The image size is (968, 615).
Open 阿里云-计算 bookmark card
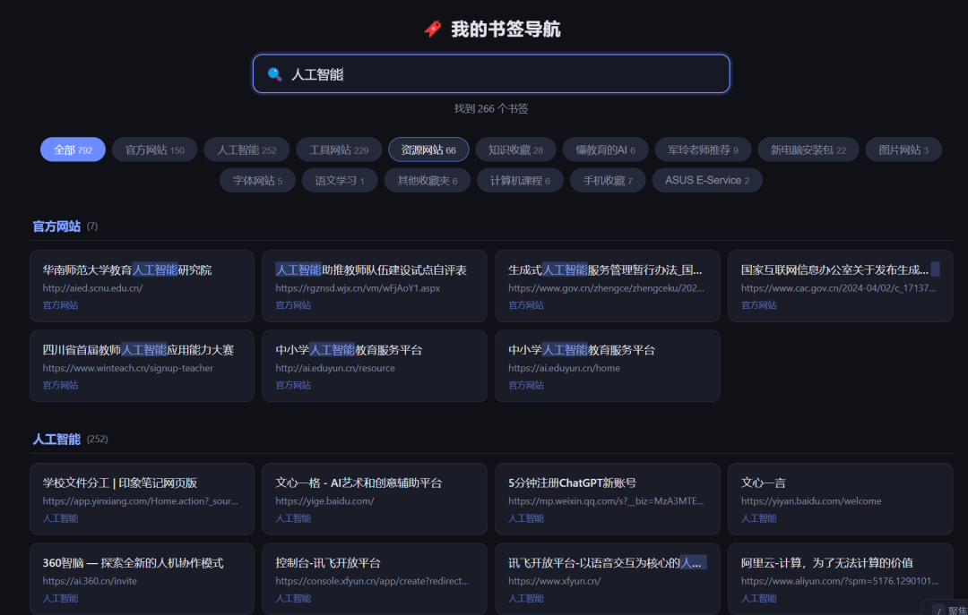(x=840, y=579)
